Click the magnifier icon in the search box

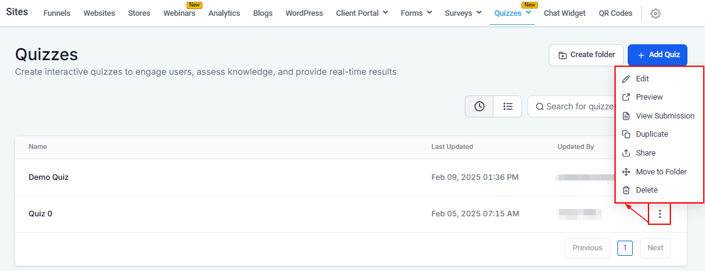click(x=540, y=106)
